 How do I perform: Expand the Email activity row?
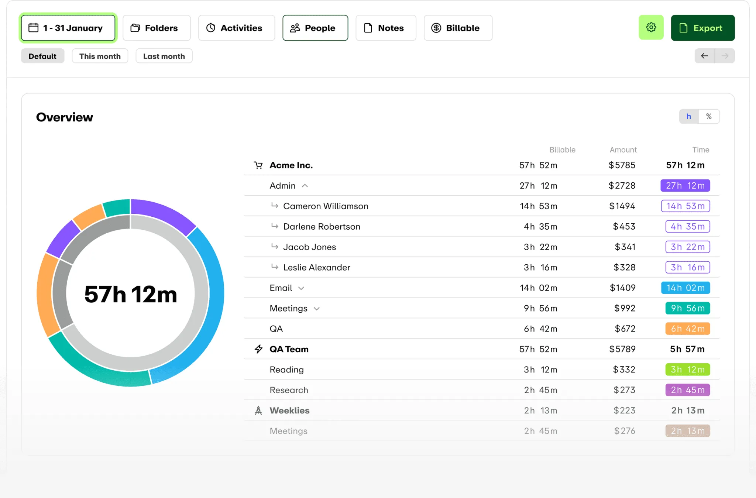click(x=301, y=288)
